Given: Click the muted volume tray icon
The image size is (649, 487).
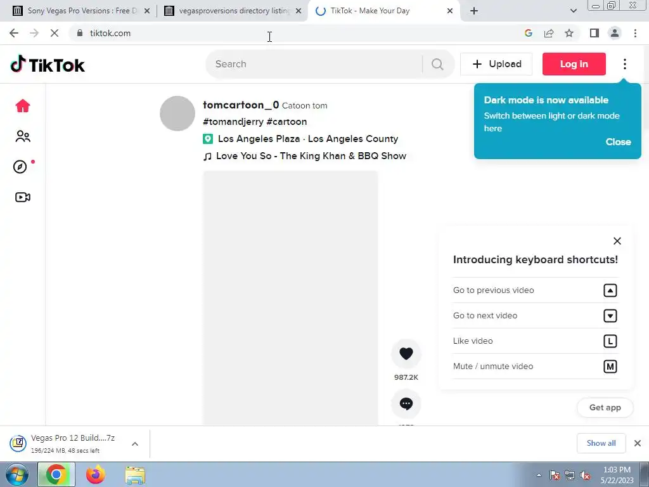Looking at the screenshot, I should pos(585,475).
